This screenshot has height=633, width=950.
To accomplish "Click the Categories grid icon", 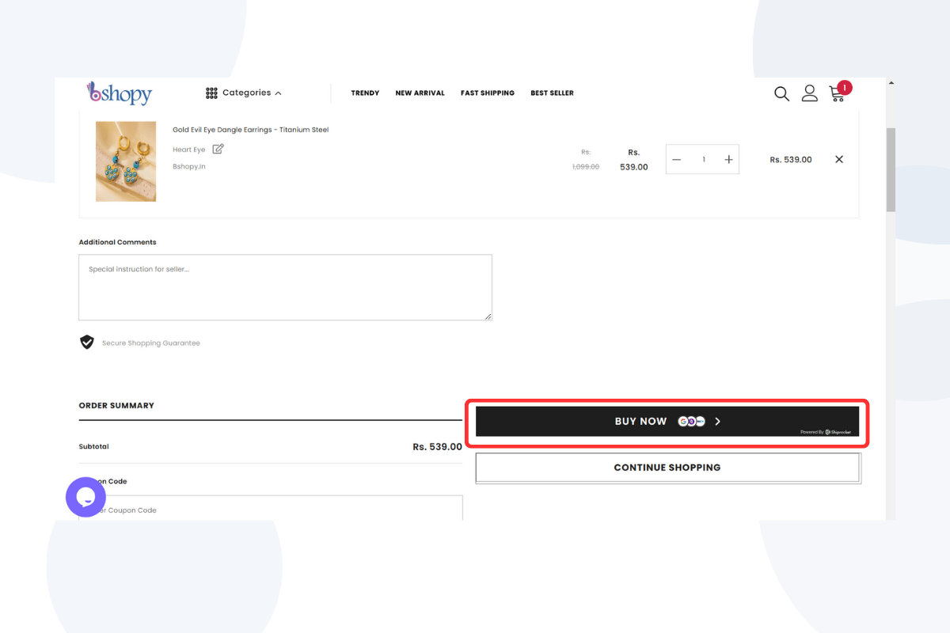I will tap(211, 93).
